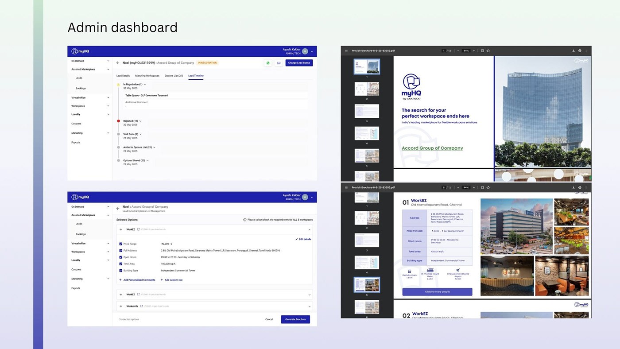Collapse the In Negotiation (1) timeline section
This screenshot has width=620, height=349.
pyautogui.click(x=145, y=84)
